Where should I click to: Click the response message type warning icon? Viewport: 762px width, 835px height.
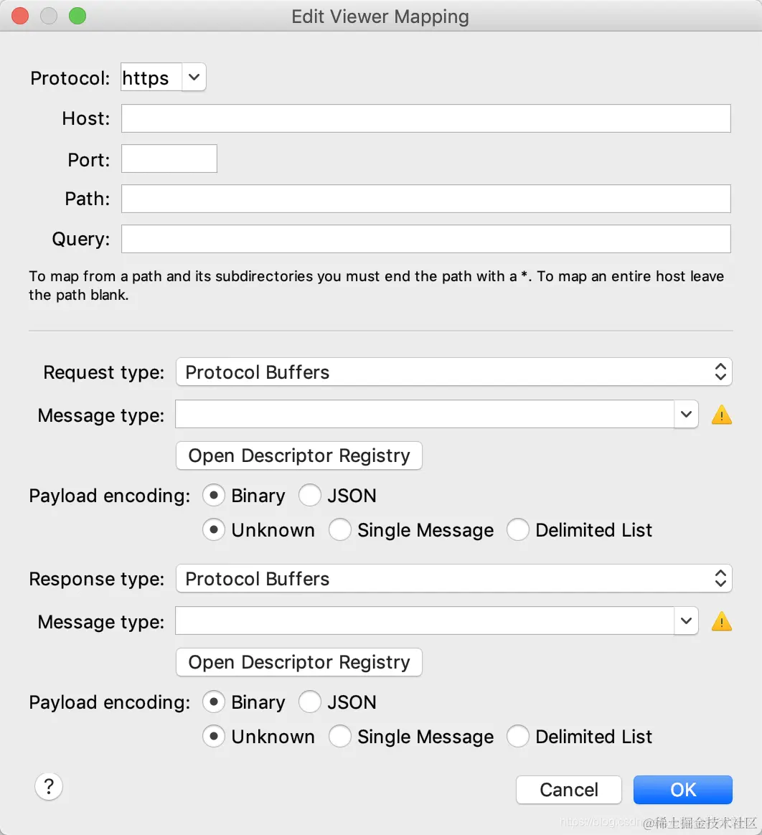click(722, 621)
